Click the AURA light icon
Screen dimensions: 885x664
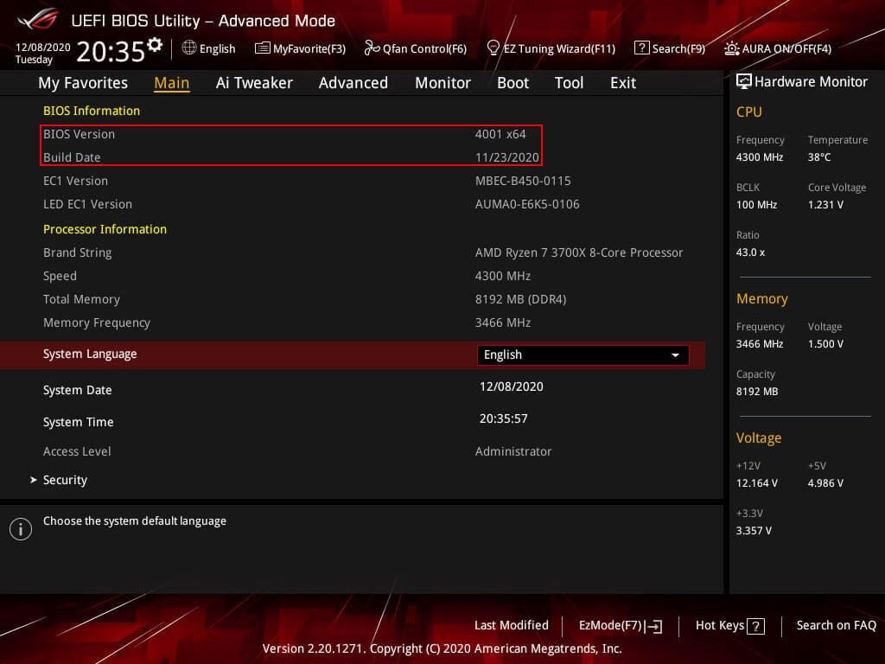pos(731,48)
